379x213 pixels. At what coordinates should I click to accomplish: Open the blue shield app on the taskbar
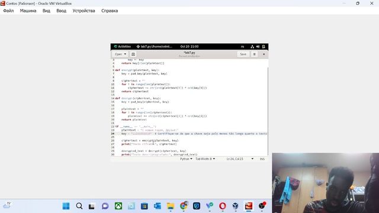click(197, 206)
